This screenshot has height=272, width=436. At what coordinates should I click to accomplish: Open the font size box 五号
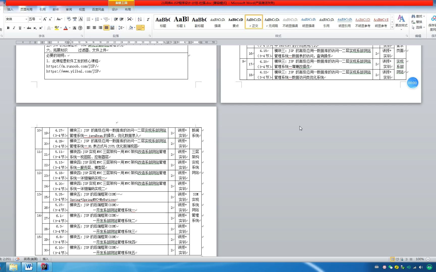(x=35, y=19)
